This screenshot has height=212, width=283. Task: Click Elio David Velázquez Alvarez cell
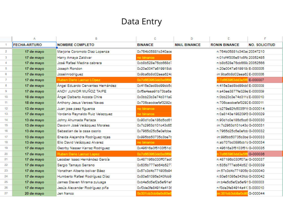(96, 142)
